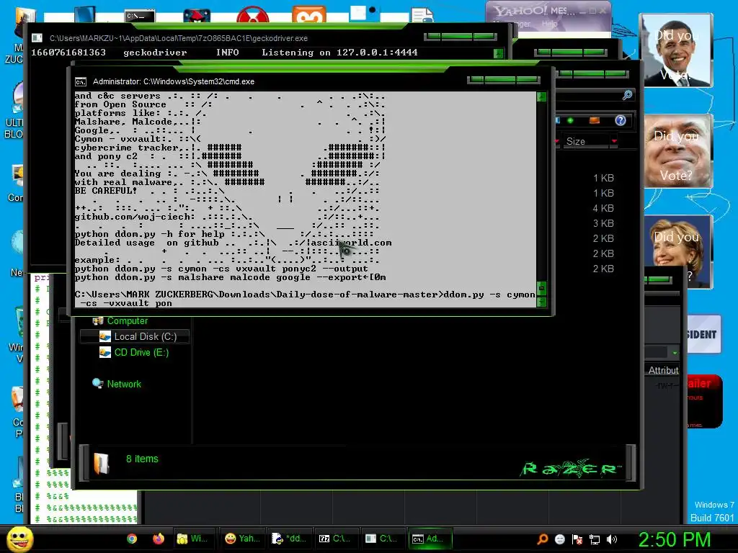Open the Size column dropdown arrow
This screenshot has width=738, height=553.
pyautogui.click(x=614, y=141)
